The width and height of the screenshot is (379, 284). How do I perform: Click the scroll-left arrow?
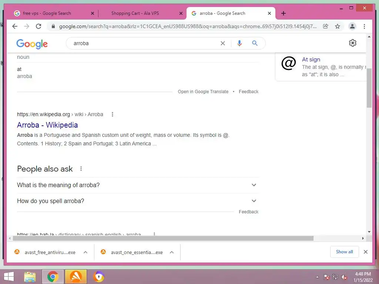coord(9,239)
